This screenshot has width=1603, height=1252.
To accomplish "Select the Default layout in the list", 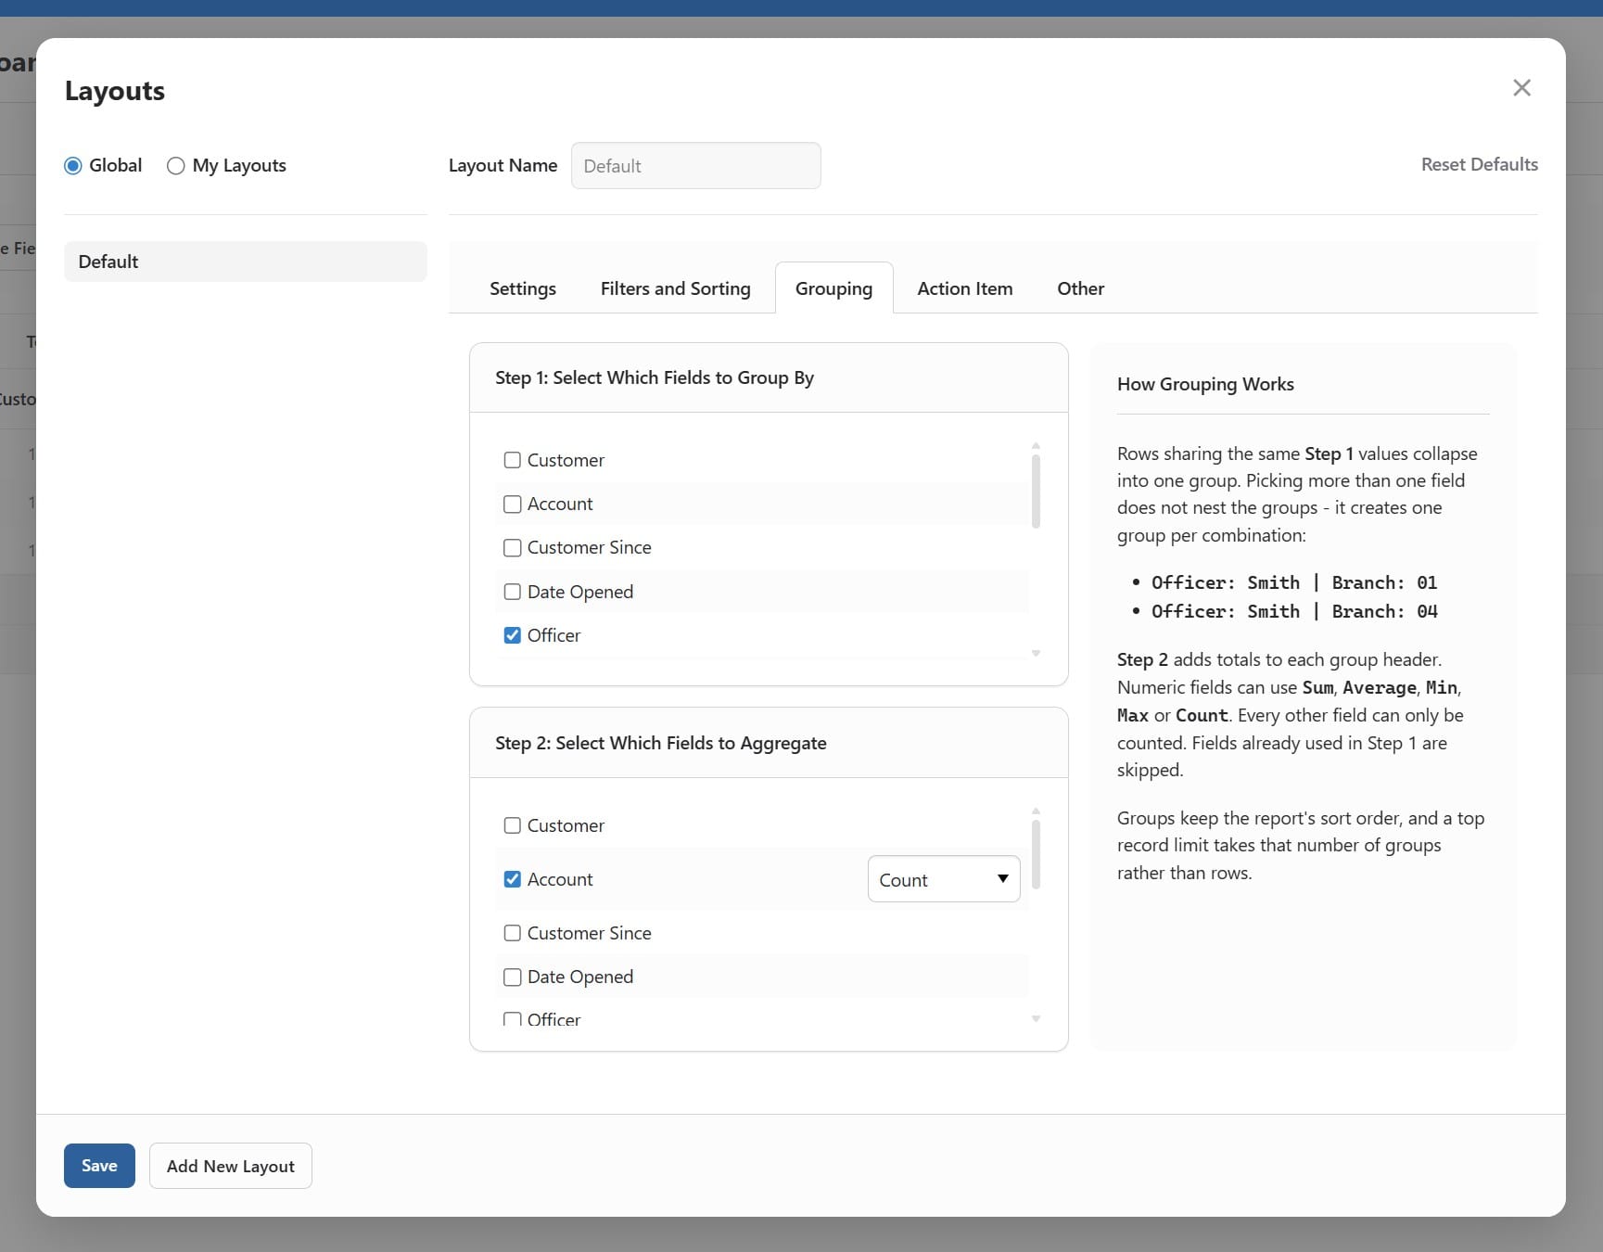I will point(246,262).
